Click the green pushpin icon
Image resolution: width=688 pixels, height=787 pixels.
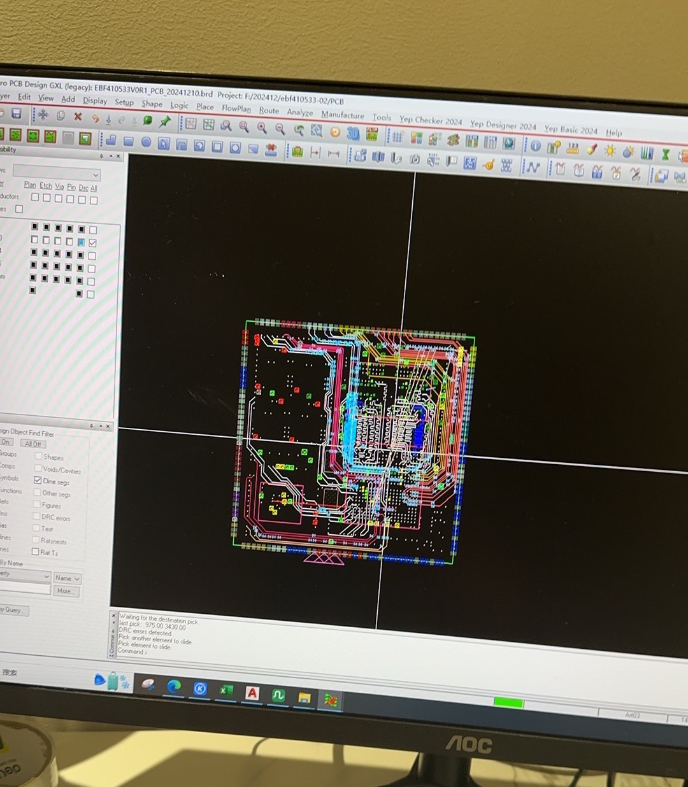pyautogui.click(x=166, y=121)
